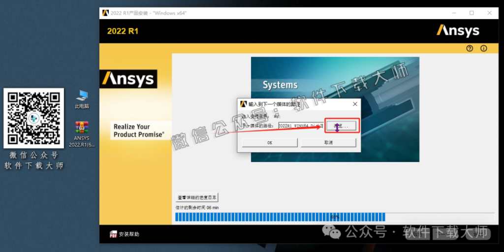Open the help question-mark icon

click(x=470, y=49)
